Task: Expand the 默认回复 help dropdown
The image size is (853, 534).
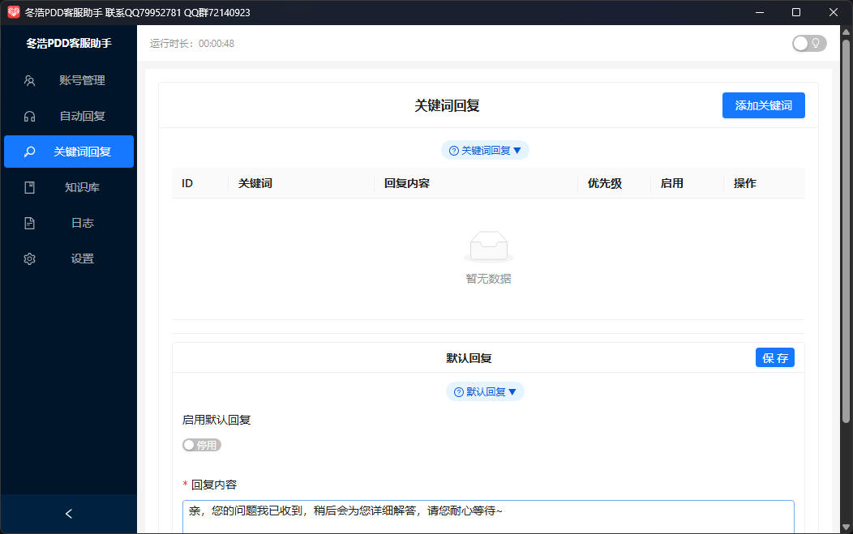Action: [x=485, y=392]
